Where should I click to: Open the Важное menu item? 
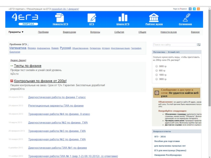195,32
